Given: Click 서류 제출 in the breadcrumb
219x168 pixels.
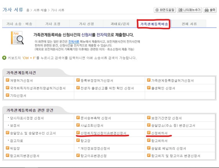Looking at the screenshot, I should (x=40, y=10).
